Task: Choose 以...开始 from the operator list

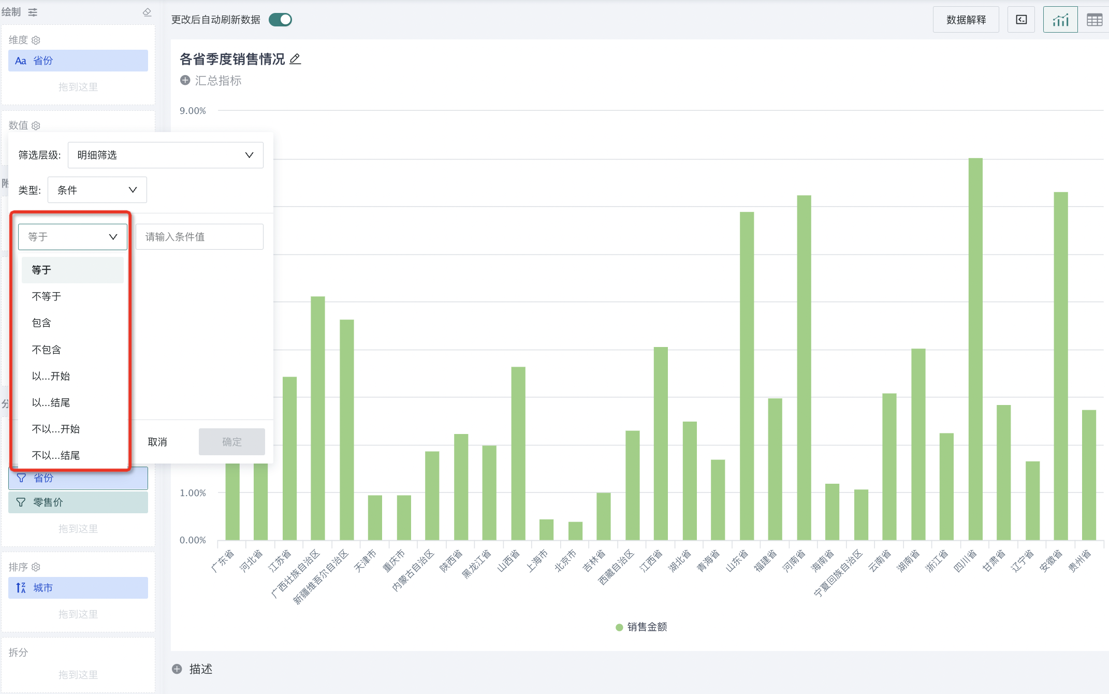Action: click(51, 376)
